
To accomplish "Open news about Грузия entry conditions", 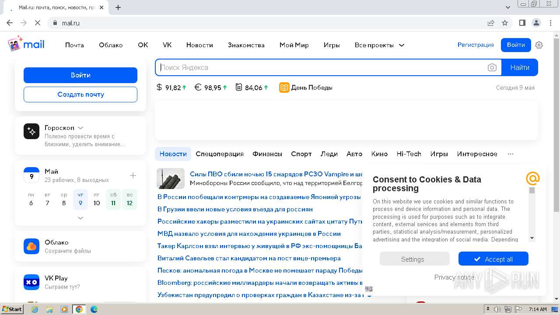I will point(235,209).
